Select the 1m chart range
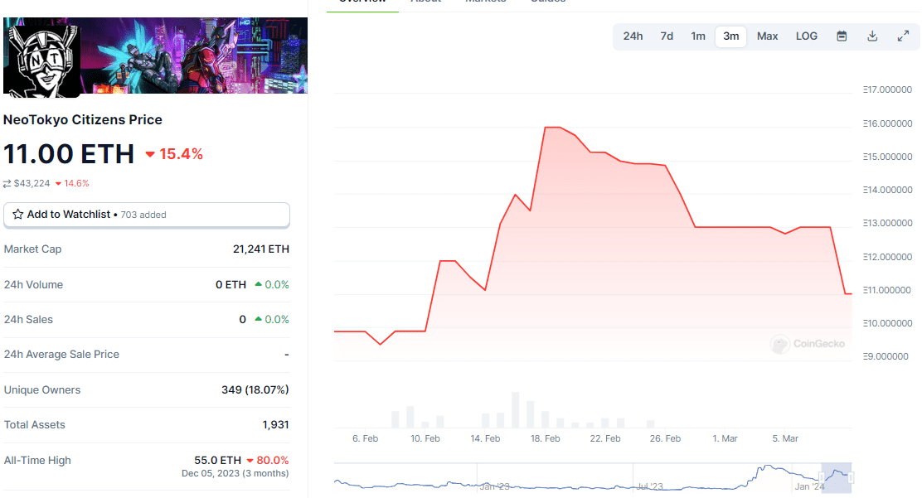The height and width of the screenshot is (498, 922). tap(698, 36)
